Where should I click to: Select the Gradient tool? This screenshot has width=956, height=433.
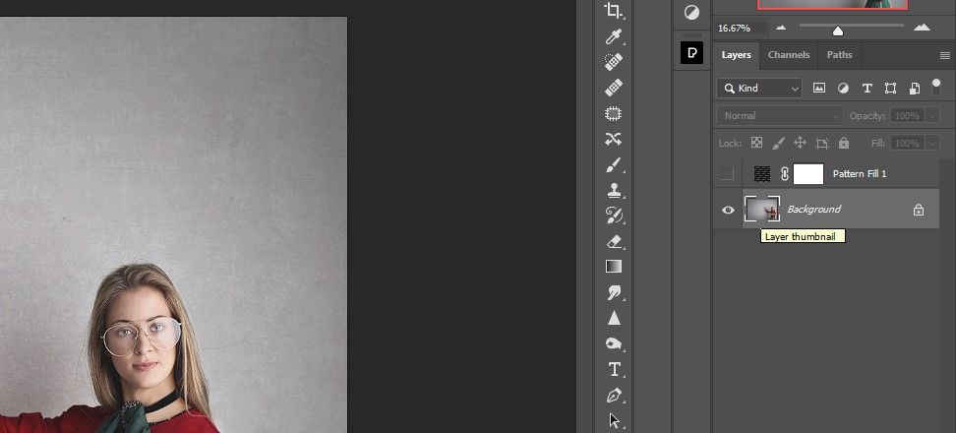click(614, 267)
